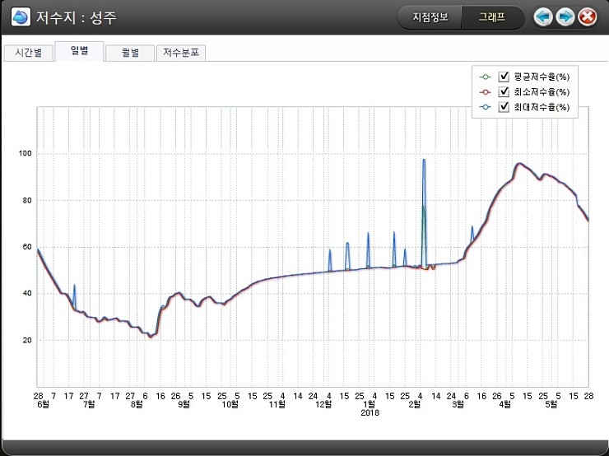Click the 60 y-axis label

27,247
